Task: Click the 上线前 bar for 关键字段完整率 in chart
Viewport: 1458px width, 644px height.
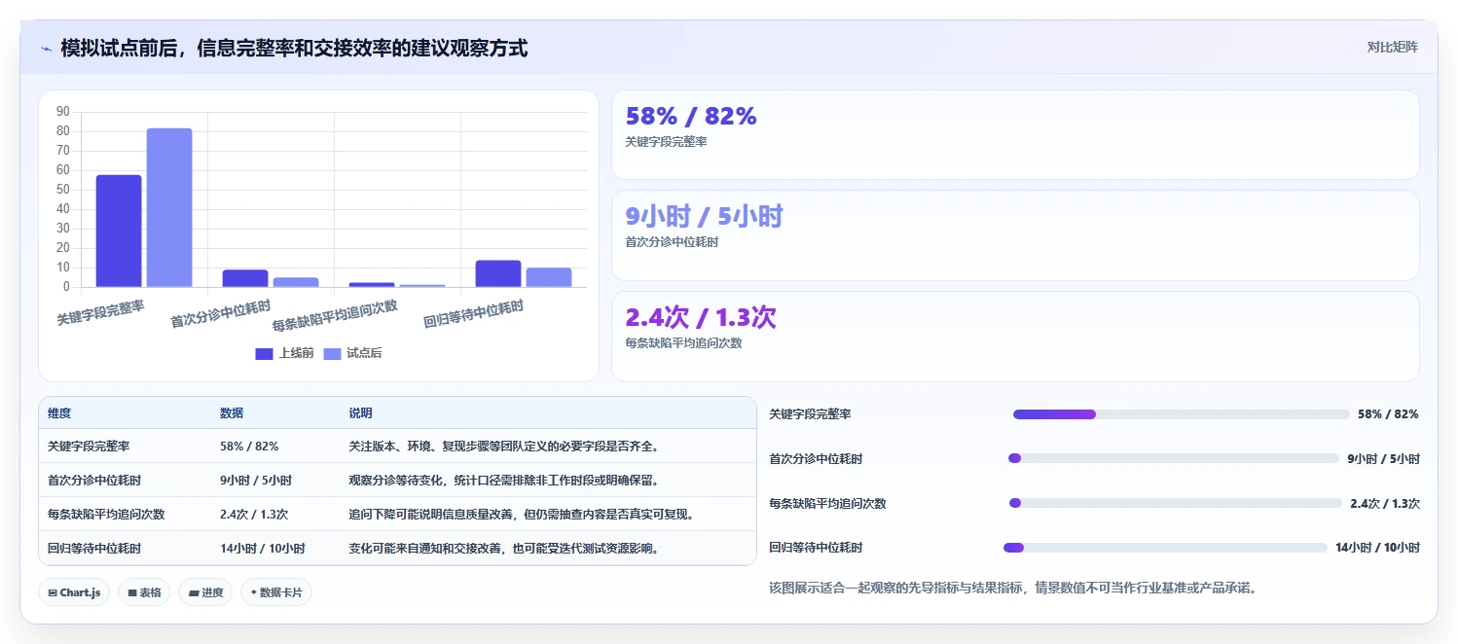Action: [x=119, y=231]
